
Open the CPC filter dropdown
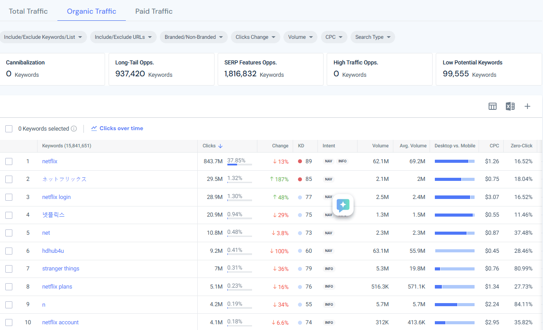(334, 37)
